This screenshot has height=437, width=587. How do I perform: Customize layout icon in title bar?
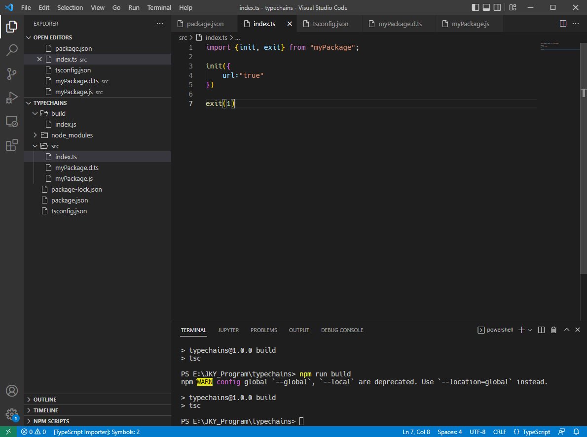point(513,7)
